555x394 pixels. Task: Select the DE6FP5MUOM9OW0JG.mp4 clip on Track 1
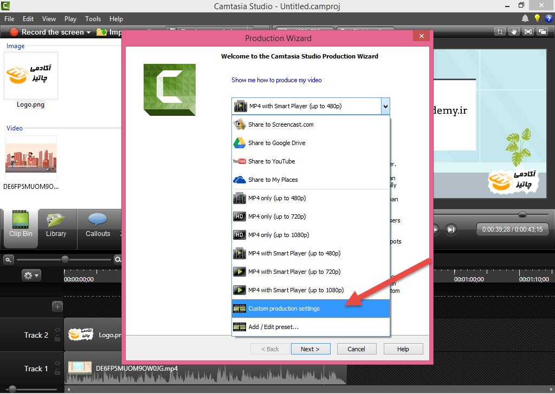pyautogui.click(x=205, y=368)
